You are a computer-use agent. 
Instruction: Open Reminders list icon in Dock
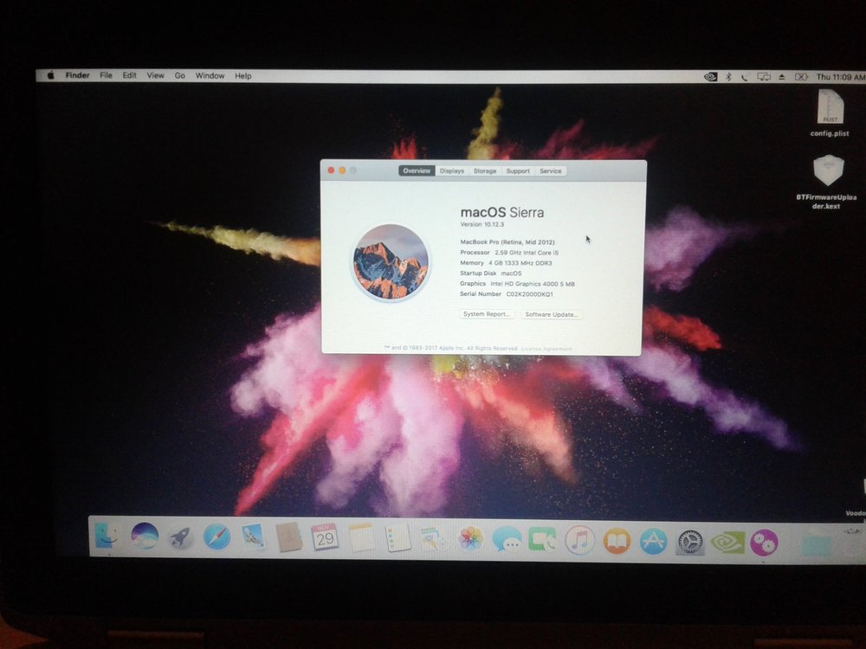tap(397, 538)
